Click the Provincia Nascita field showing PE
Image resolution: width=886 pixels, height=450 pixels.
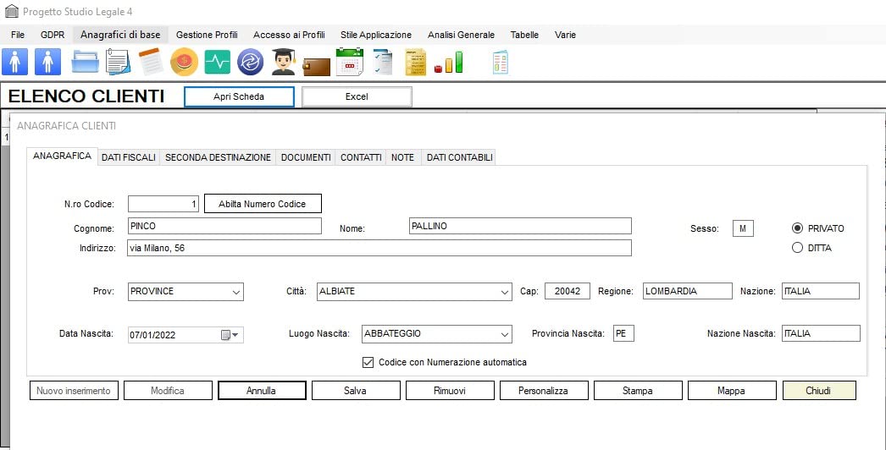coord(623,333)
